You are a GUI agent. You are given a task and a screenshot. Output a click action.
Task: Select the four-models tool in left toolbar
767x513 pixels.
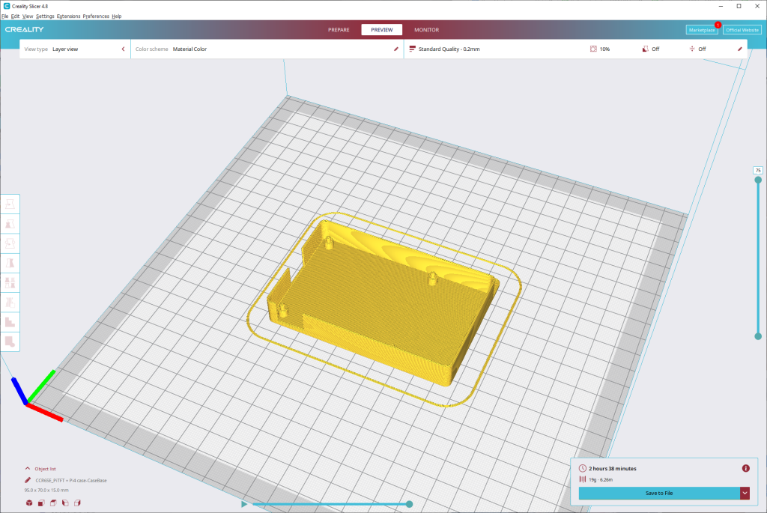[10, 282]
